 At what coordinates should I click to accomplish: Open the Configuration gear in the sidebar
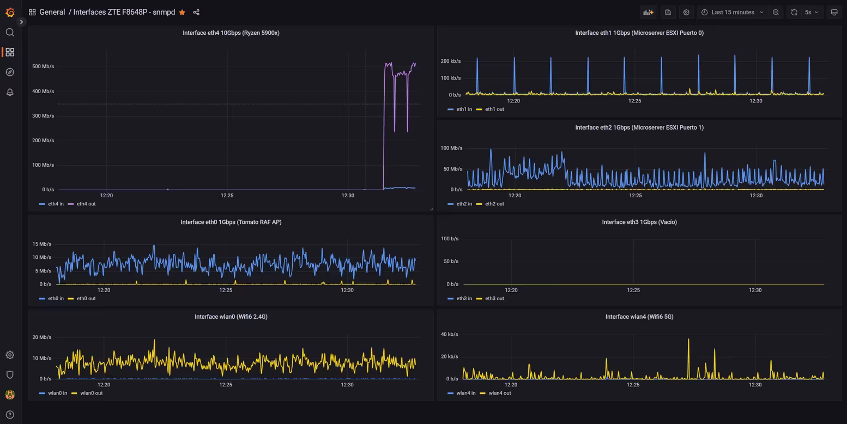10,355
